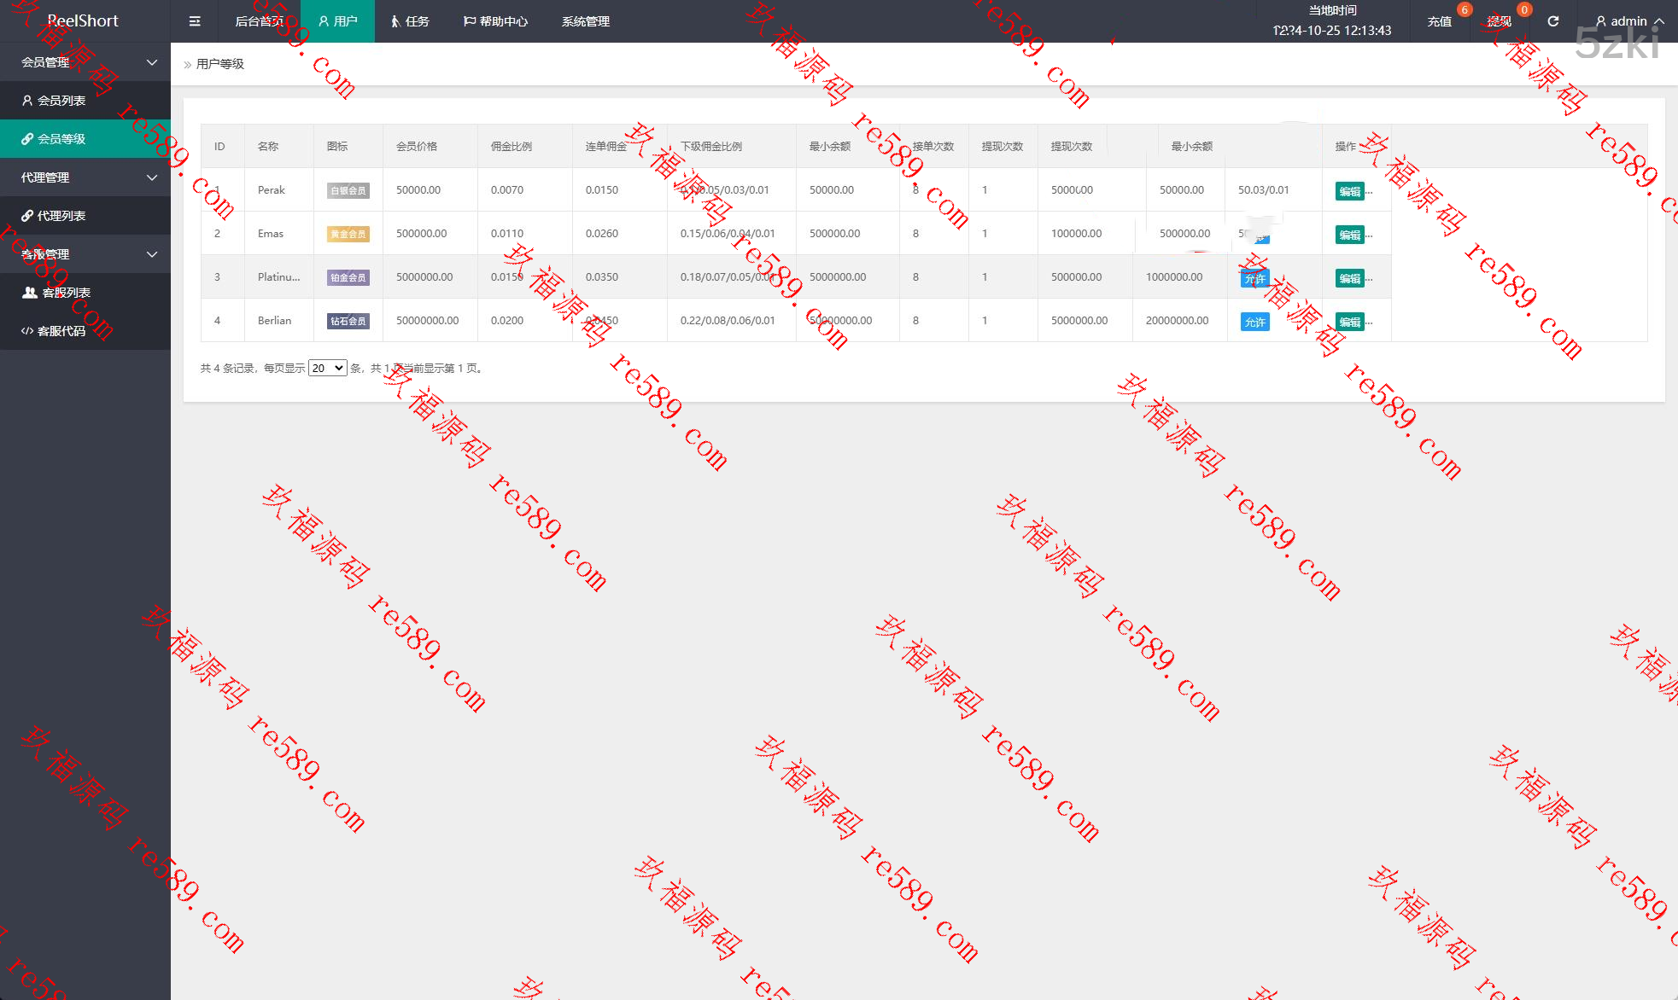Switch to the 任务 top menu tab
1678x1000 pixels.
411,21
